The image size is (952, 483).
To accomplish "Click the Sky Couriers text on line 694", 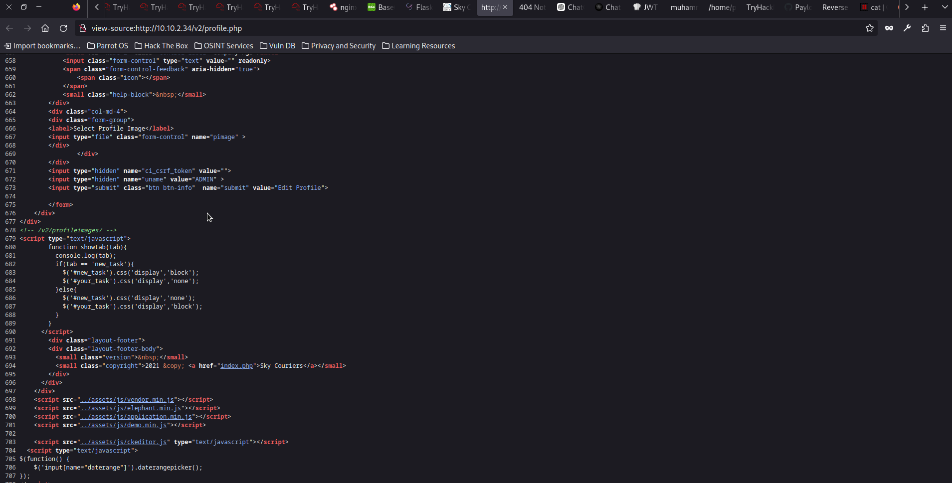I will 281,366.
